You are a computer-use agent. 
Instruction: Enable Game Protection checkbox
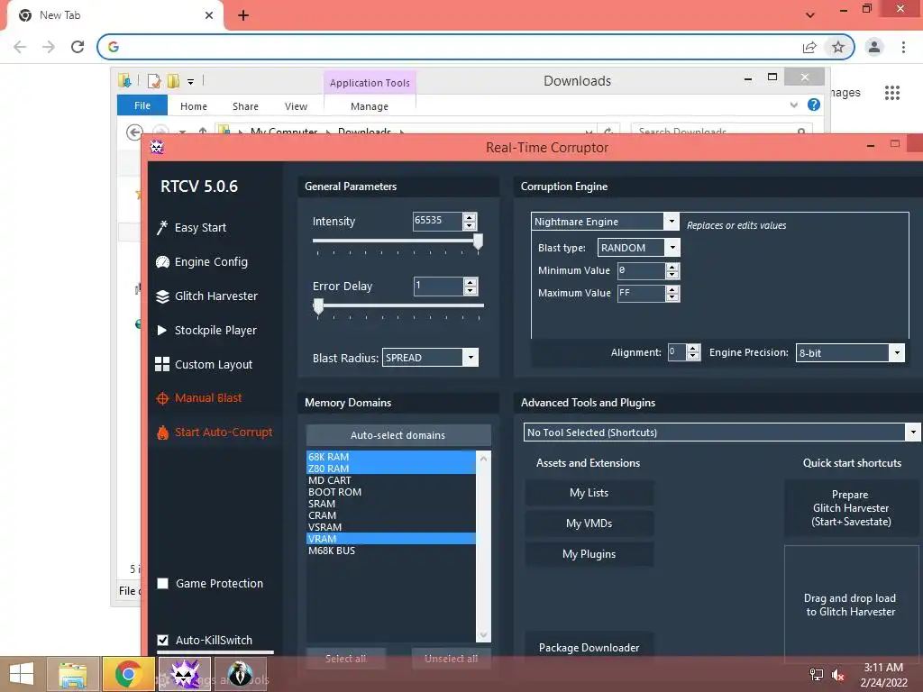[x=163, y=583]
